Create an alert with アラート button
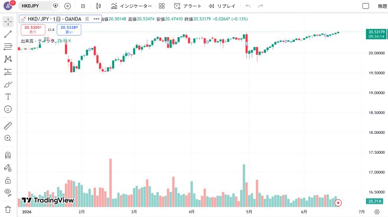This screenshot has height=217, width=388. pyautogui.click(x=188, y=6)
